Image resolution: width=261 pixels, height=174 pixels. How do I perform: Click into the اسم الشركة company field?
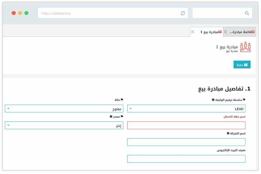coord(186,142)
